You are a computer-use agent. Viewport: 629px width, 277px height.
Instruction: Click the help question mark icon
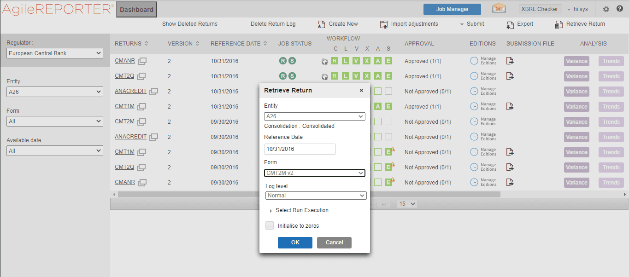[x=620, y=9]
